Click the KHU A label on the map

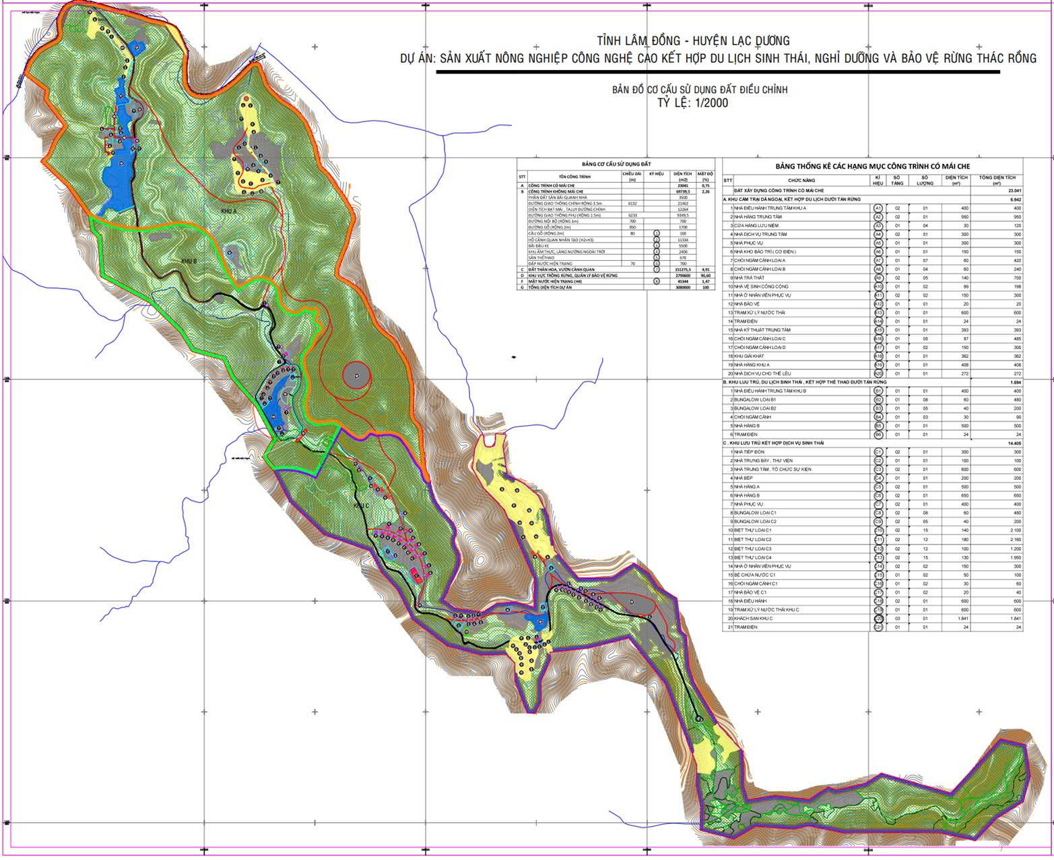230,211
